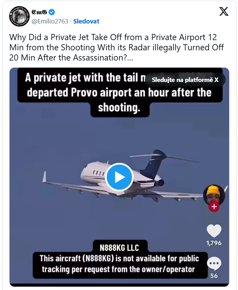Screen dimensions: 238x290
Task: Play the embedded jet video
Action: (x=119, y=177)
